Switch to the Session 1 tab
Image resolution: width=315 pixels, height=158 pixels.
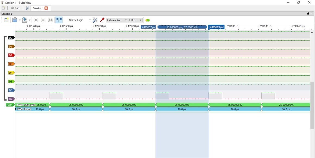click(38, 8)
